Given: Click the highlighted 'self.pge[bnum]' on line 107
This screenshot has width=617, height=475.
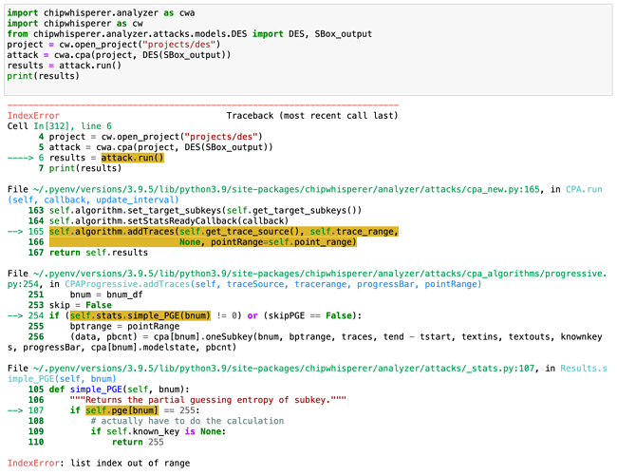Looking at the screenshot, I should point(122,410).
